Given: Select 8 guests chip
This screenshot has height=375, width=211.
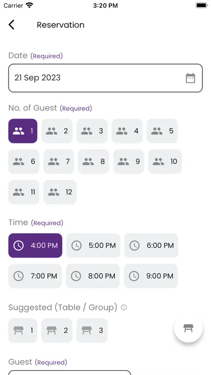Looking at the screenshot, I should (94, 162).
